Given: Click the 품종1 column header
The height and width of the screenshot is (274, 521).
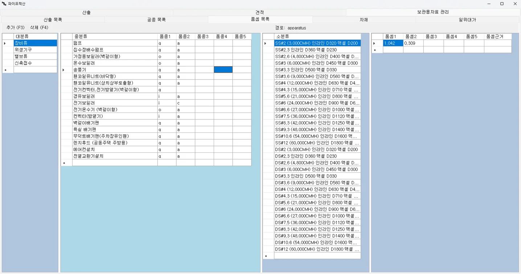Looking at the screenshot, I should [x=167, y=37].
